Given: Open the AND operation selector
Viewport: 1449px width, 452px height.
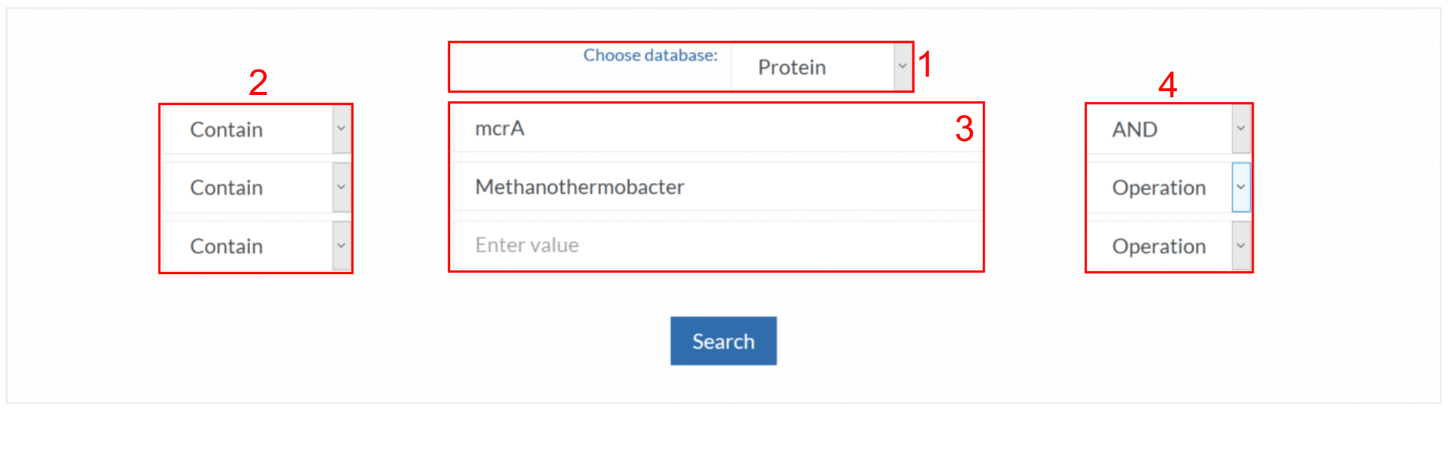Looking at the screenshot, I should 1158,129.
